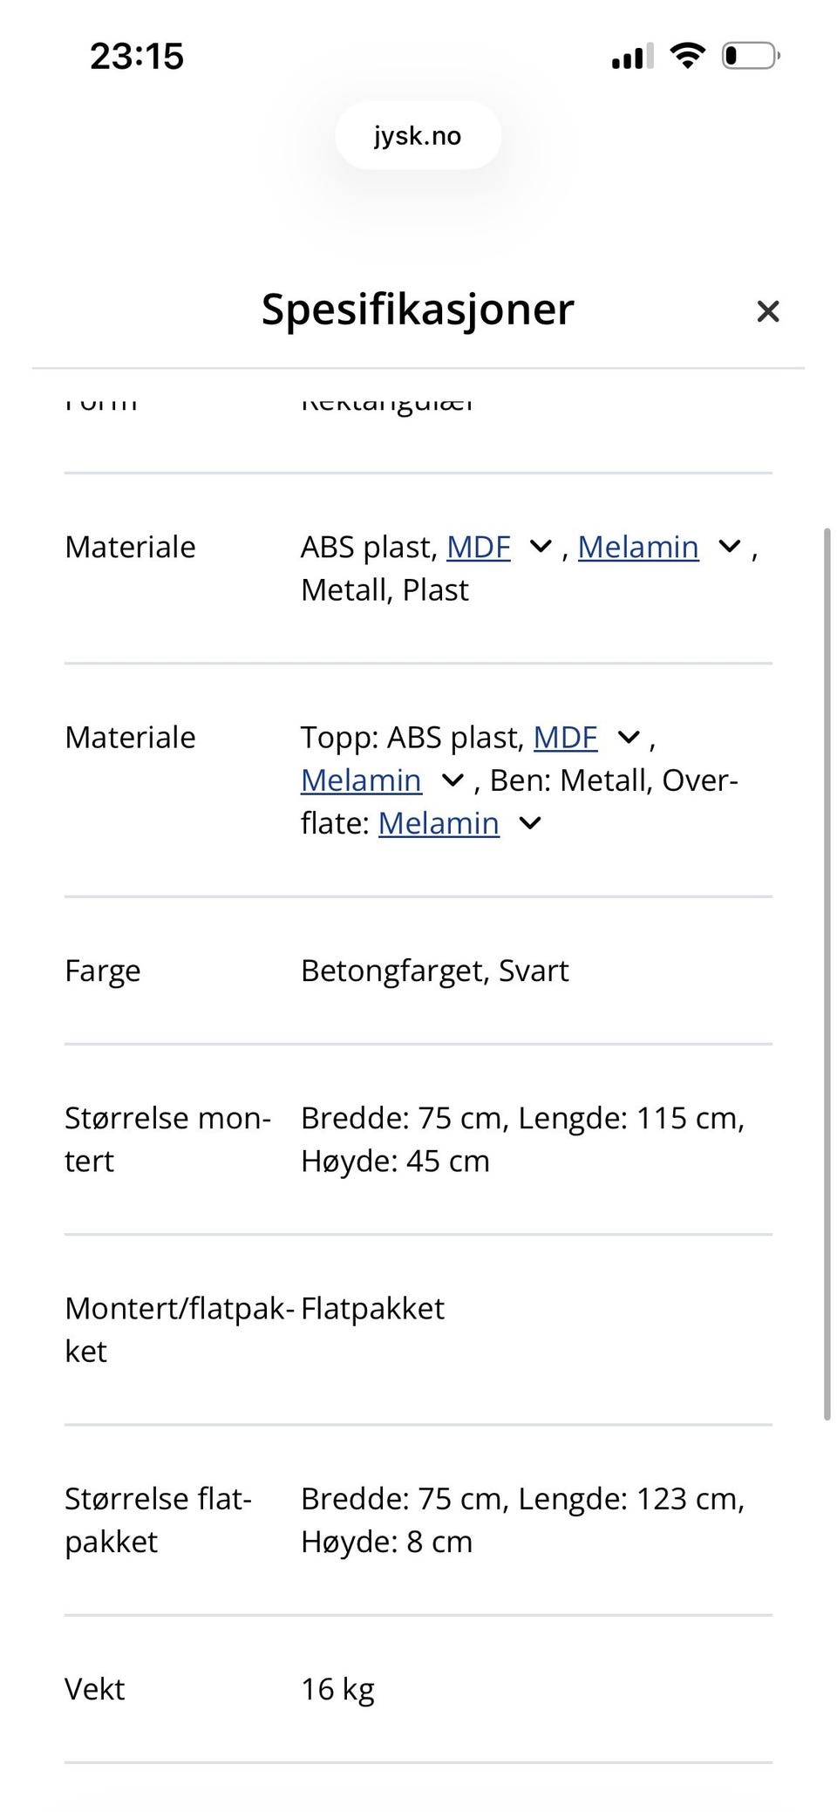Select the Spesifikasjoner title text
The width and height of the screenshot is (837, 1812).
pos(418,310)
